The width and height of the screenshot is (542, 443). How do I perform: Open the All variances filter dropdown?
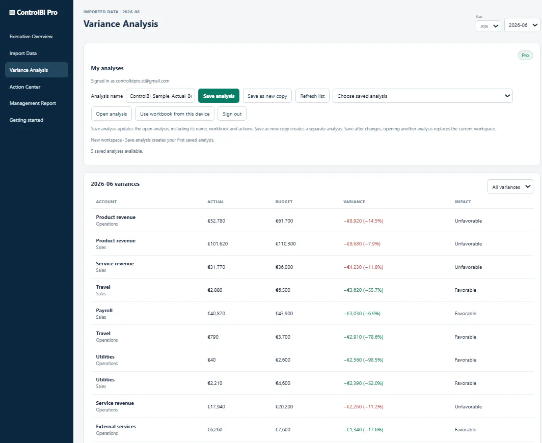(x=510, y=187)
